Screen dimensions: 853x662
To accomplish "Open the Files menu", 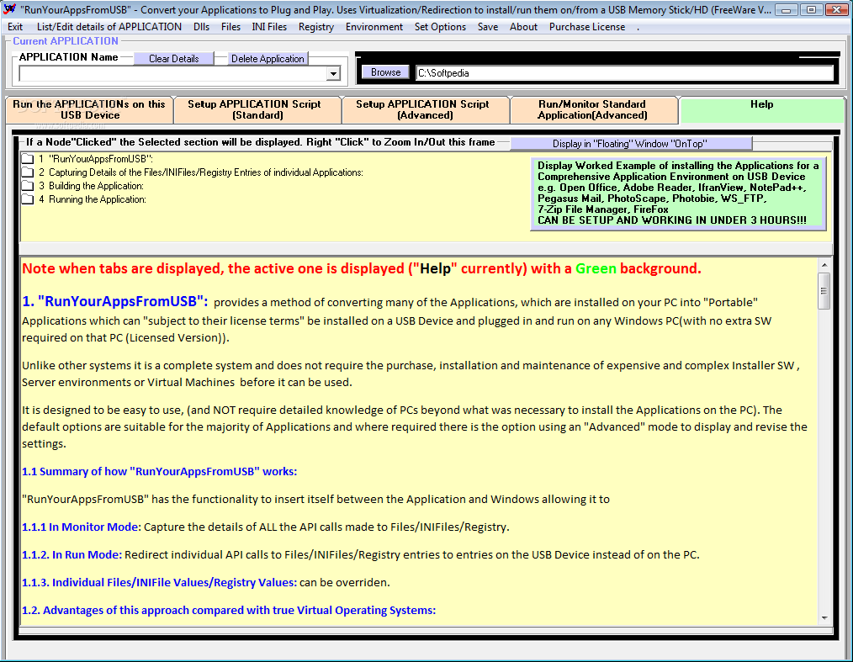I will (x=230, y=27).
